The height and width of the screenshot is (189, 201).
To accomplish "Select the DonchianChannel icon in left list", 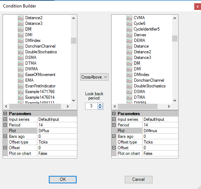I will pos(21,46).
